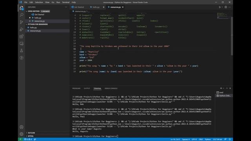Close the terminal panel

230,88
